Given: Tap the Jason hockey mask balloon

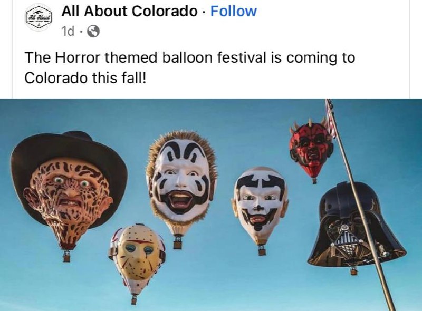Looking at the screenshot, I should point(137,258).
